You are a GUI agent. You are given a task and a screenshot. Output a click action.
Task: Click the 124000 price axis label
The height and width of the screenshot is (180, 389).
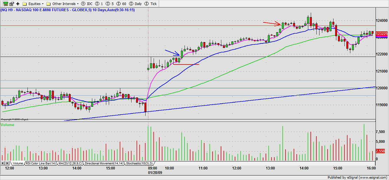click(382, 21)
